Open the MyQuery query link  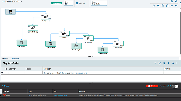point(63,73)
